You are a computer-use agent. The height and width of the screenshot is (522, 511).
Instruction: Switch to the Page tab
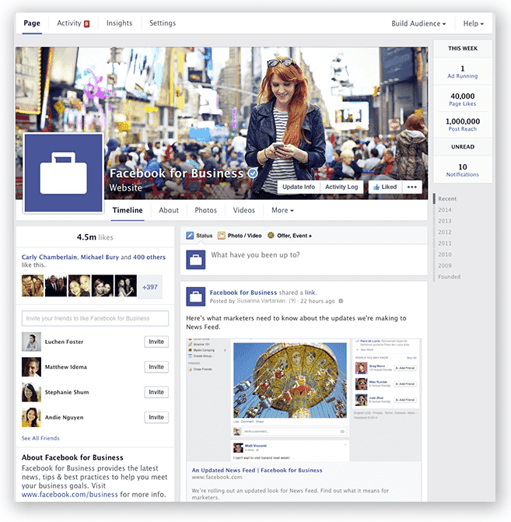point(32,23)
